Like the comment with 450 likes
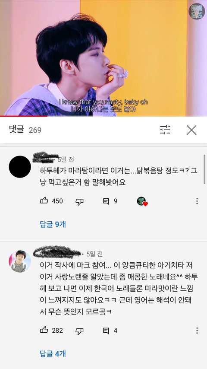 [44, 201]
